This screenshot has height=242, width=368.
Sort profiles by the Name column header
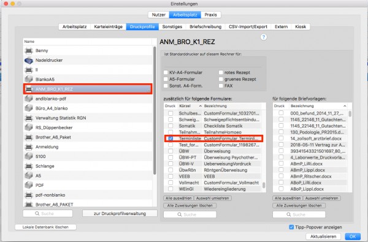(x=87, y=42)
